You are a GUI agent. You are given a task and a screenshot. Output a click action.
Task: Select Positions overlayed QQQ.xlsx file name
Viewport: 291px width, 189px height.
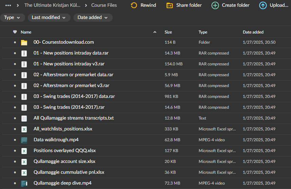point(65,150)
